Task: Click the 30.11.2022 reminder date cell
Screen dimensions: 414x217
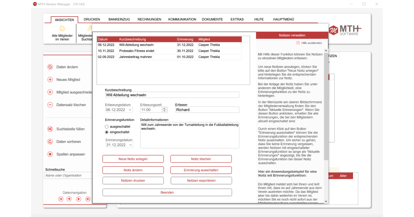Action: tap(187, 51)
